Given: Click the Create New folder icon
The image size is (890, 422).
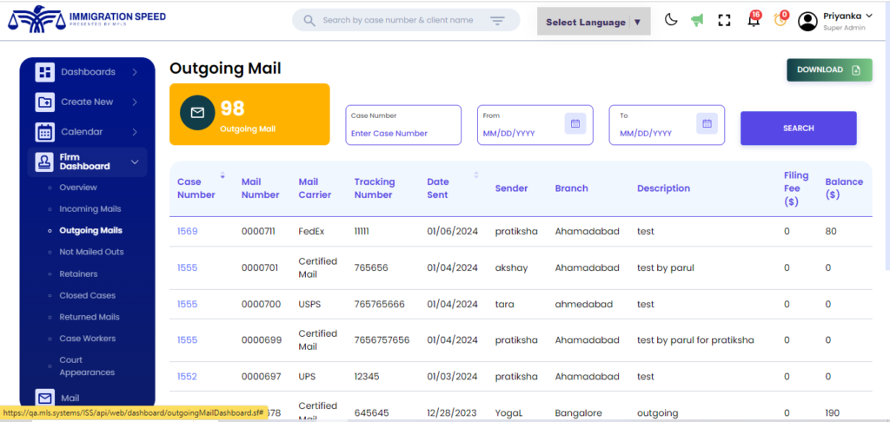Looking at the screenshot, I should [45, 102].
